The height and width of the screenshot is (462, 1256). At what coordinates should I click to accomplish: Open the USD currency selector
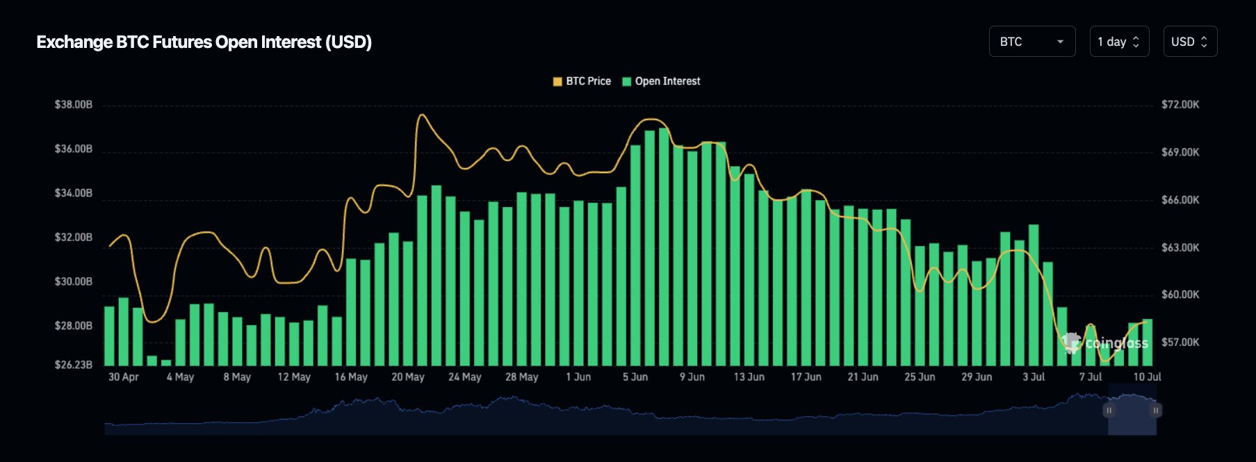point(1189,42)
